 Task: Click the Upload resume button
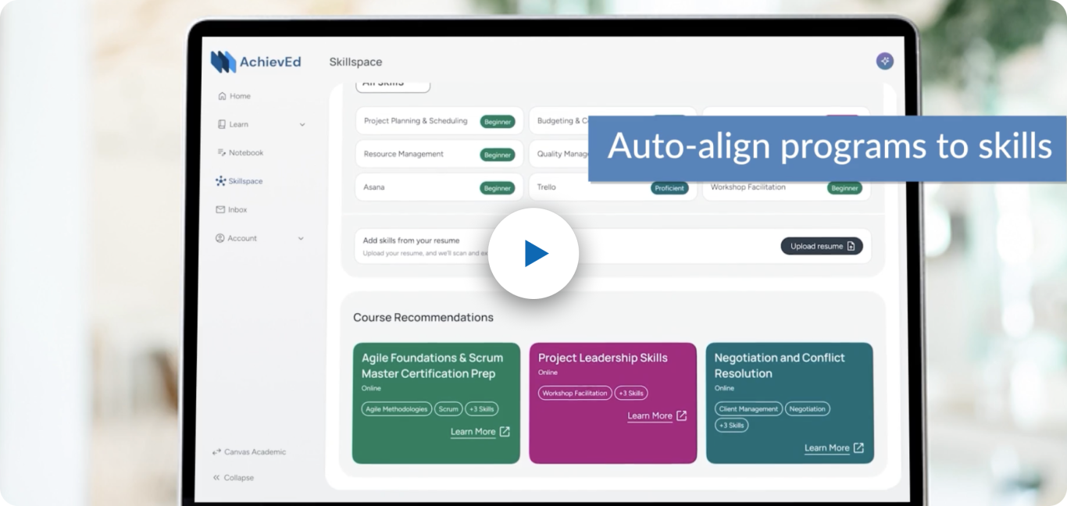pyautogui.click(x=821, y=245)
